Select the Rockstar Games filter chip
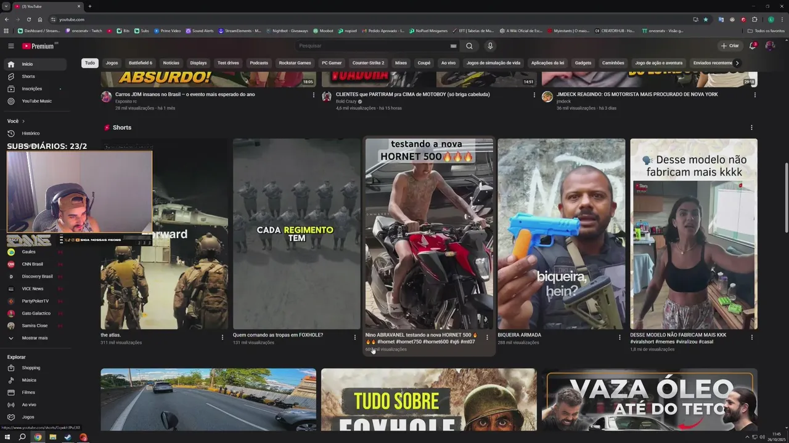789x443 pixels. coord(295,63)
